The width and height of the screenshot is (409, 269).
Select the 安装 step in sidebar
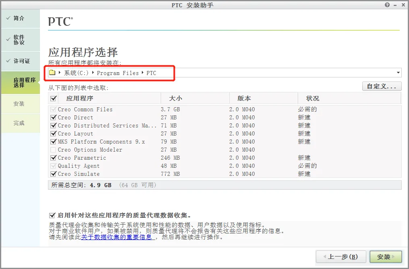pyautogui.click(x=21, y=104)
